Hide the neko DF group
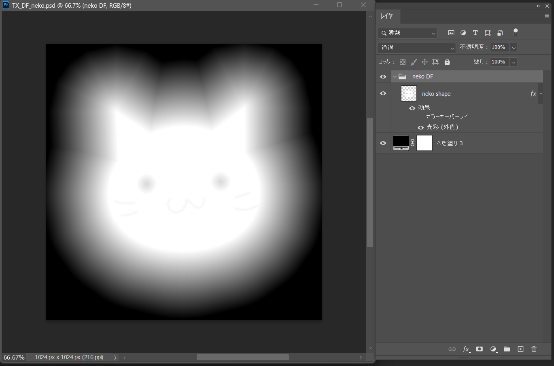The width and height of the screenshot is (554, 366). 383,76
